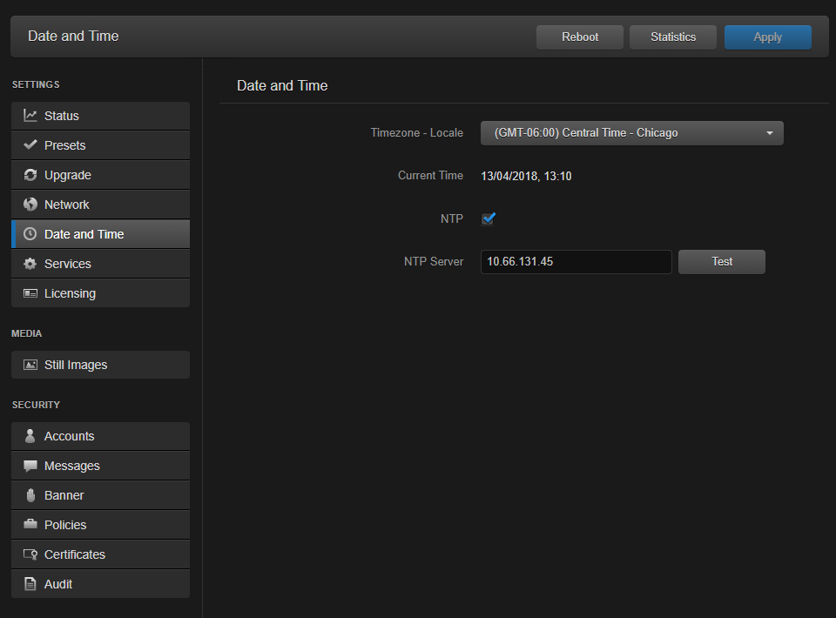836x618 pixels.
Task: Click the Status chart icon in sidebar
Action: coord(30,116)
